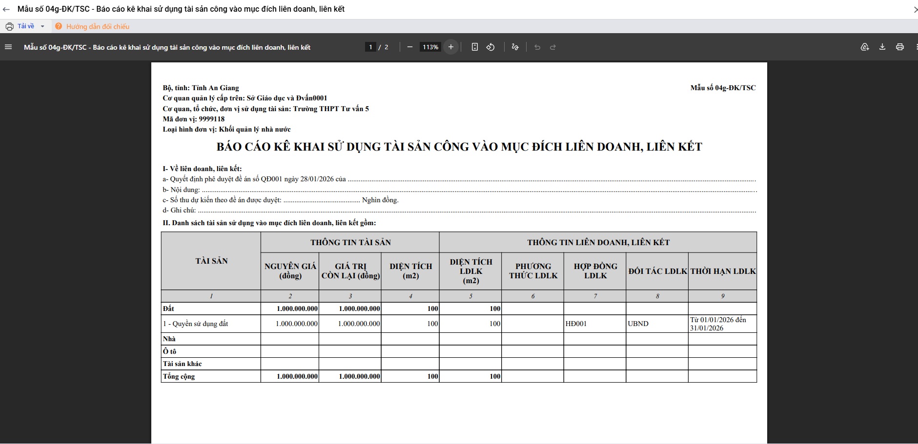Click the next arrow at top right
Image resolution: width=918 pixels, height=444 pixels.
coord(915,9)
